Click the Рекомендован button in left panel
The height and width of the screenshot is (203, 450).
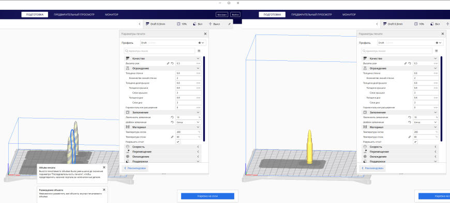[x=135, y=168]
